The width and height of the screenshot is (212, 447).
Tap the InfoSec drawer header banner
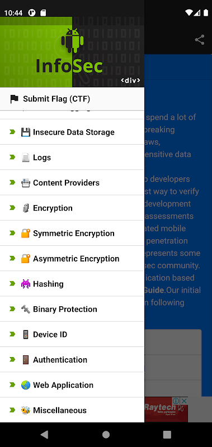click(72, 52)
